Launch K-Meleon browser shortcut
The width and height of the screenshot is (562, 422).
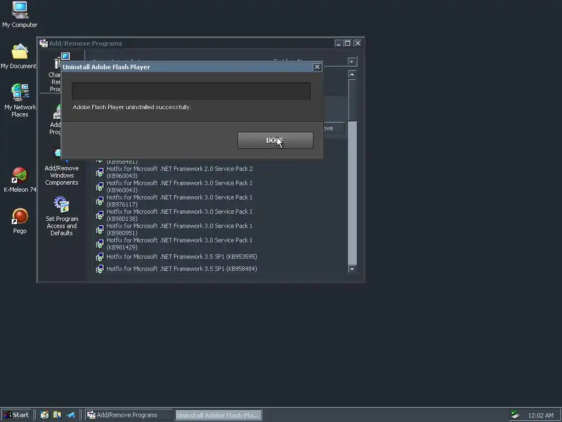pyautogui.click(x=20, y=180)
